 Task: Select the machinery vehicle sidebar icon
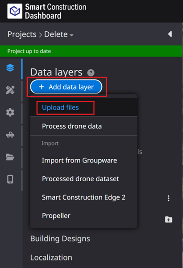click(x=10, y=135)
